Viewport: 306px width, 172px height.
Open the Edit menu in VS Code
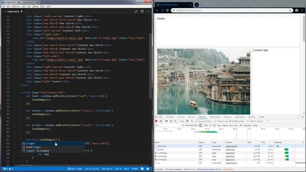point(9,6)
